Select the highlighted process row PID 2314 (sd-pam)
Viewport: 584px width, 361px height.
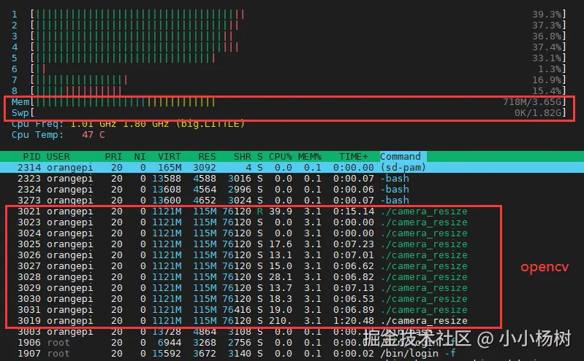click(x=292, y=168)
